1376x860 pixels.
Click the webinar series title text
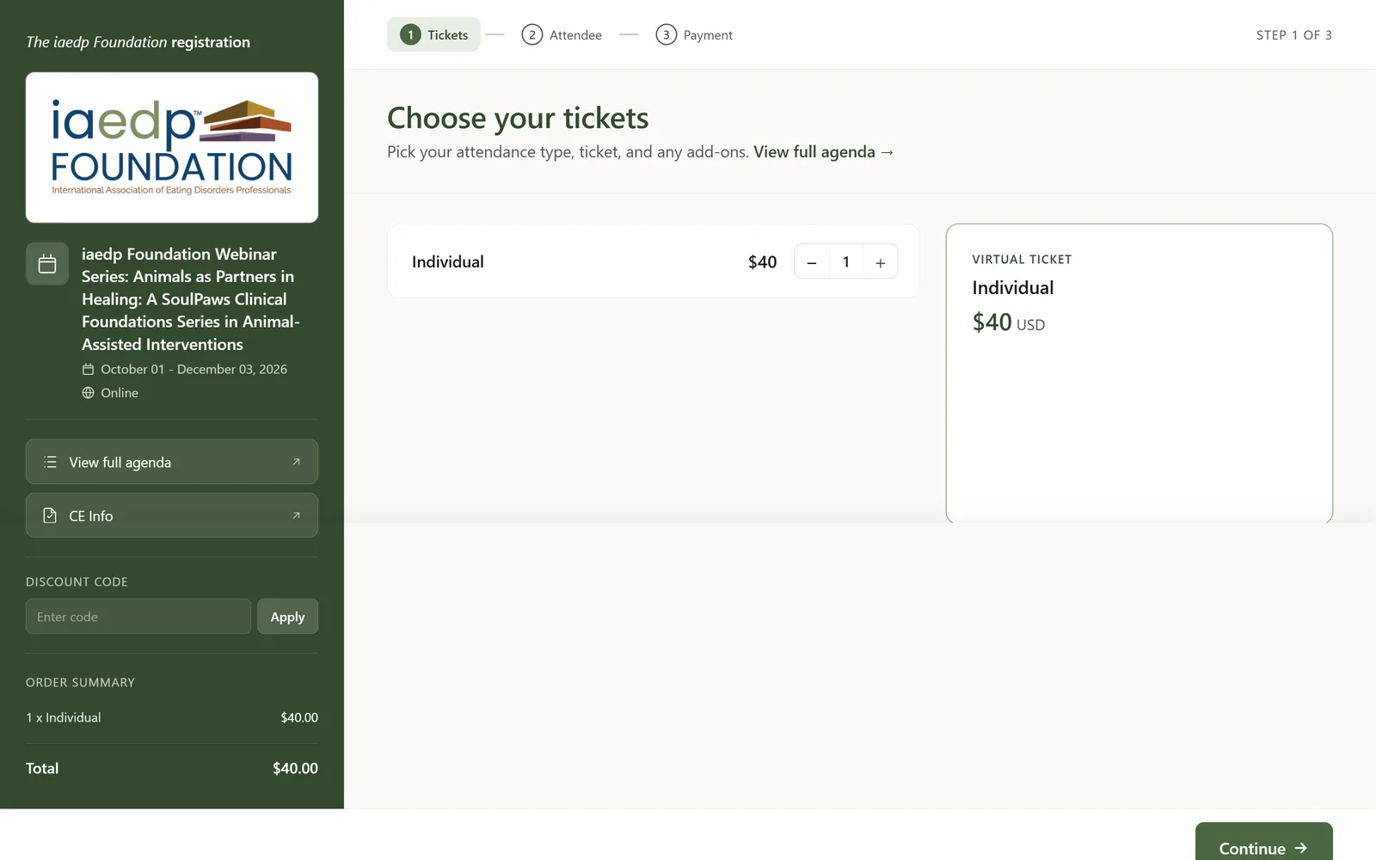(191, 299)
